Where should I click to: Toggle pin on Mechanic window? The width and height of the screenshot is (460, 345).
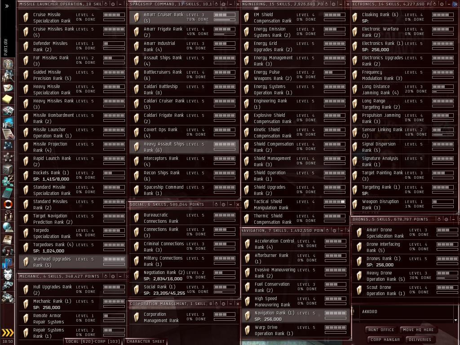point(113,276)
